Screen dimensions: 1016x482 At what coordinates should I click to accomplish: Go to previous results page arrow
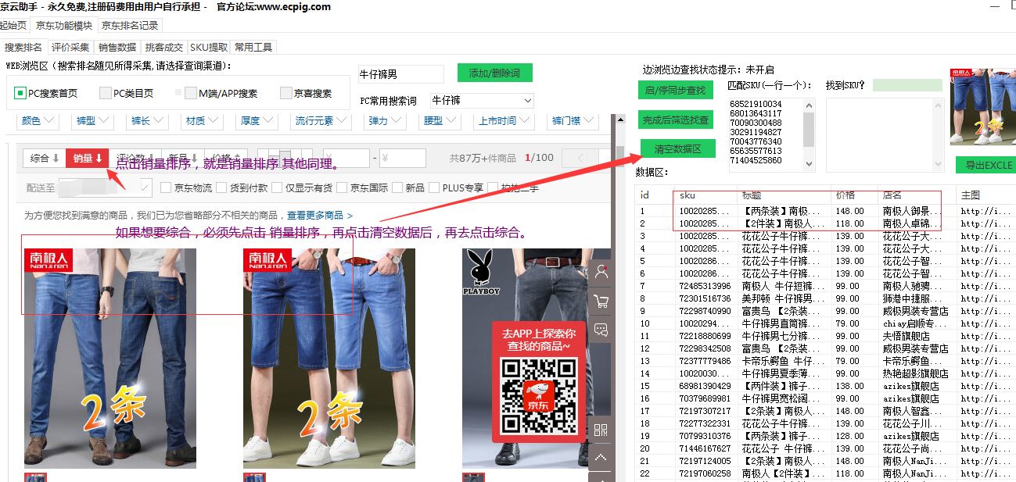[x=580, y=158]
